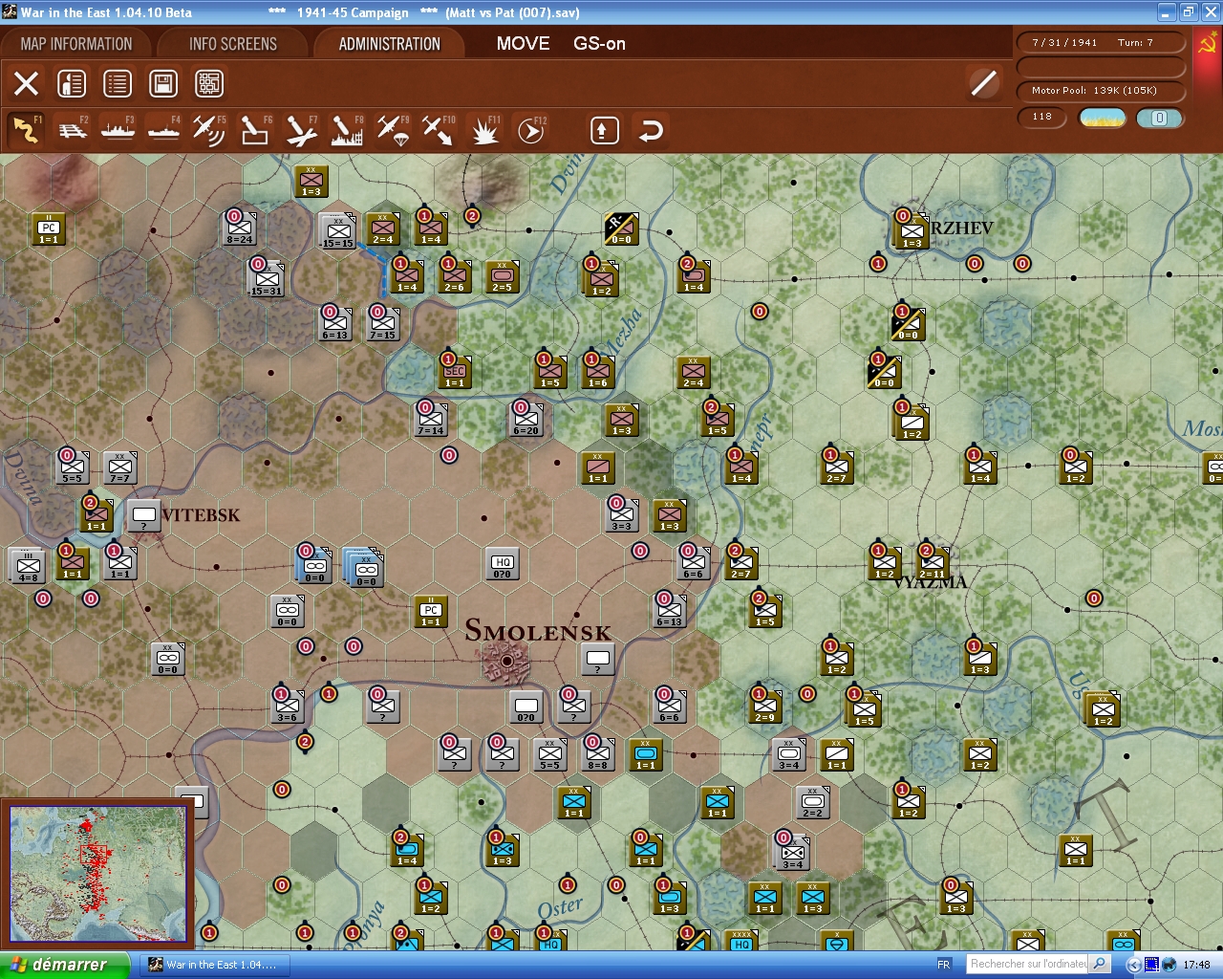Click the Rzhev city label
The height and width of the screenshot is (979, 1223).
coord(961,228)
